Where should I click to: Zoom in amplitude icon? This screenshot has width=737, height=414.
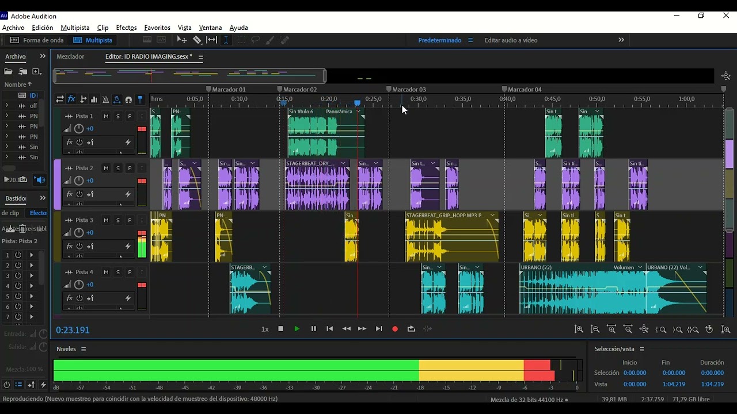coord(579,329)
